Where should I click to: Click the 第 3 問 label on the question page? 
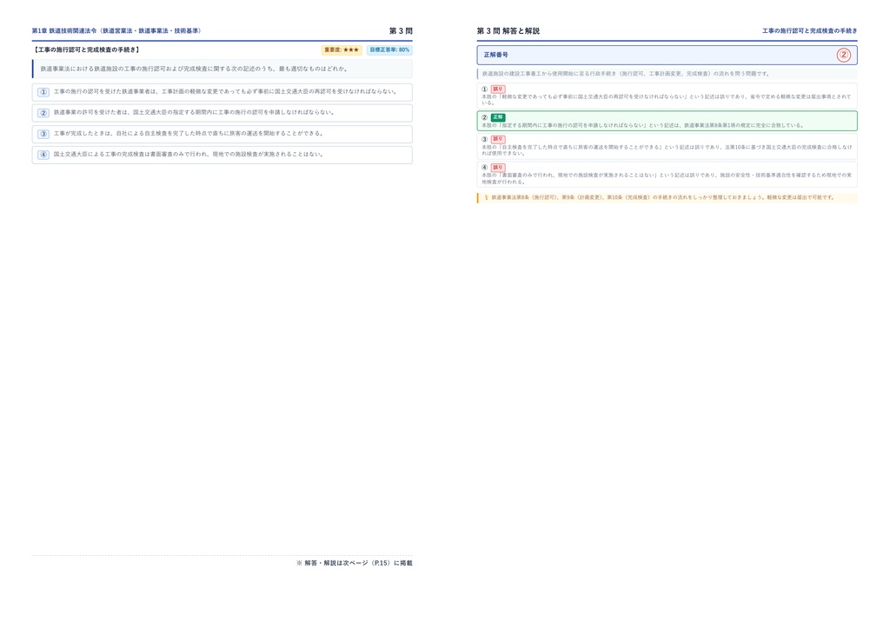pos(401,30)
